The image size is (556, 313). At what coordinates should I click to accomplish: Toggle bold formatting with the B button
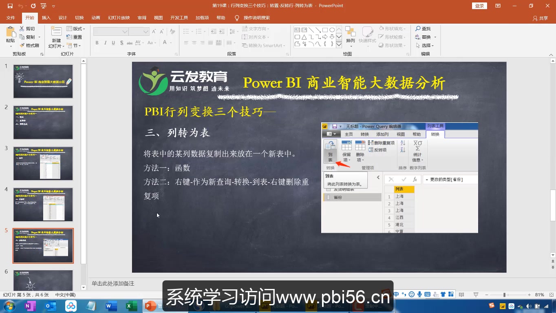point(97,42)
